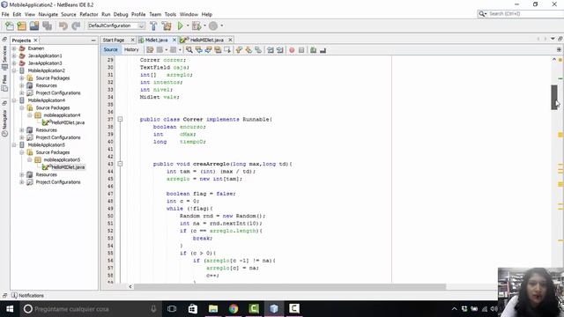Image resolution: width=564 pixels, height=317 pixels.
Task: Open the Team menu
Action: [155, 14]
